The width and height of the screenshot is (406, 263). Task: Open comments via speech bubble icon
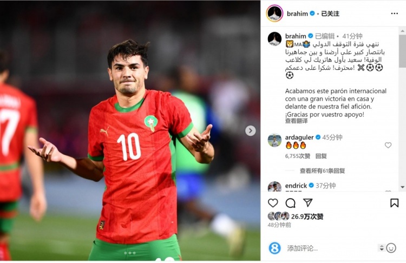point(290,203)
